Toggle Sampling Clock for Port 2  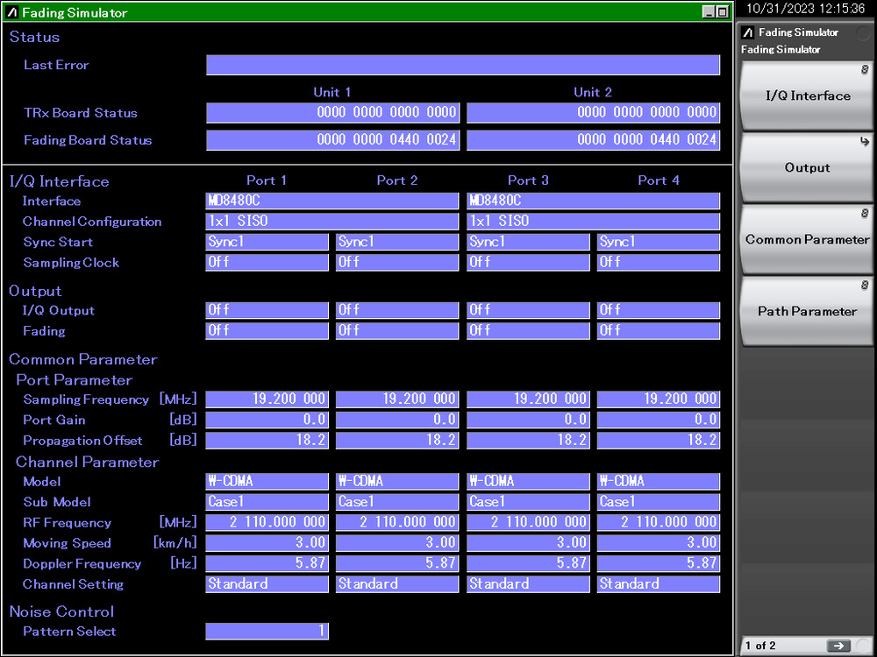[397, 263]
